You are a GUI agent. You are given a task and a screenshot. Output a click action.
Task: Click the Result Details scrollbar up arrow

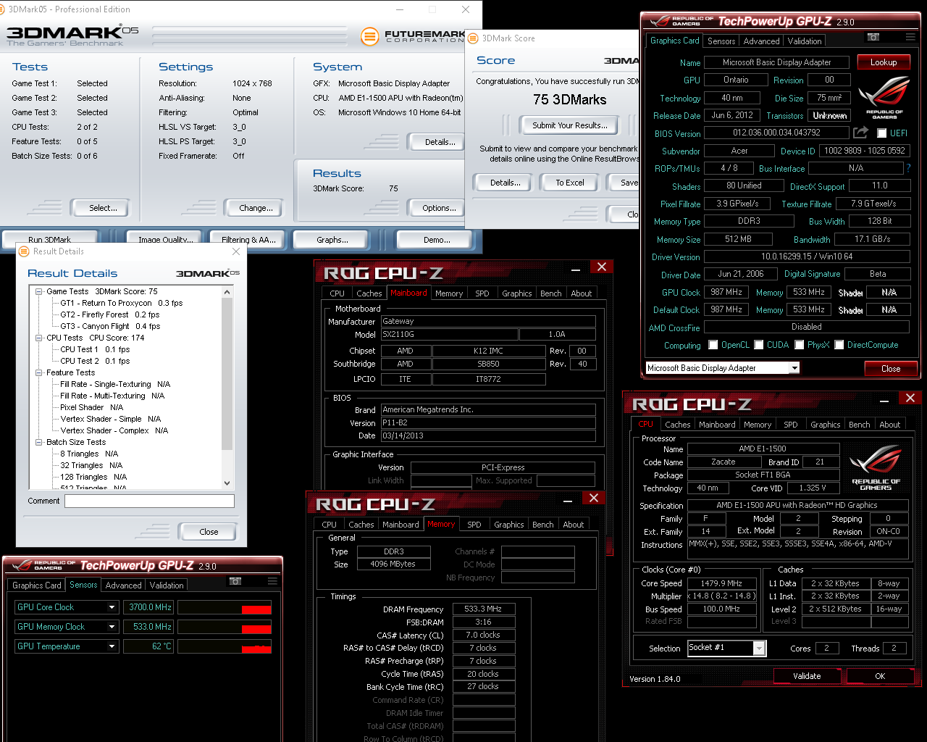coord(227,292)
